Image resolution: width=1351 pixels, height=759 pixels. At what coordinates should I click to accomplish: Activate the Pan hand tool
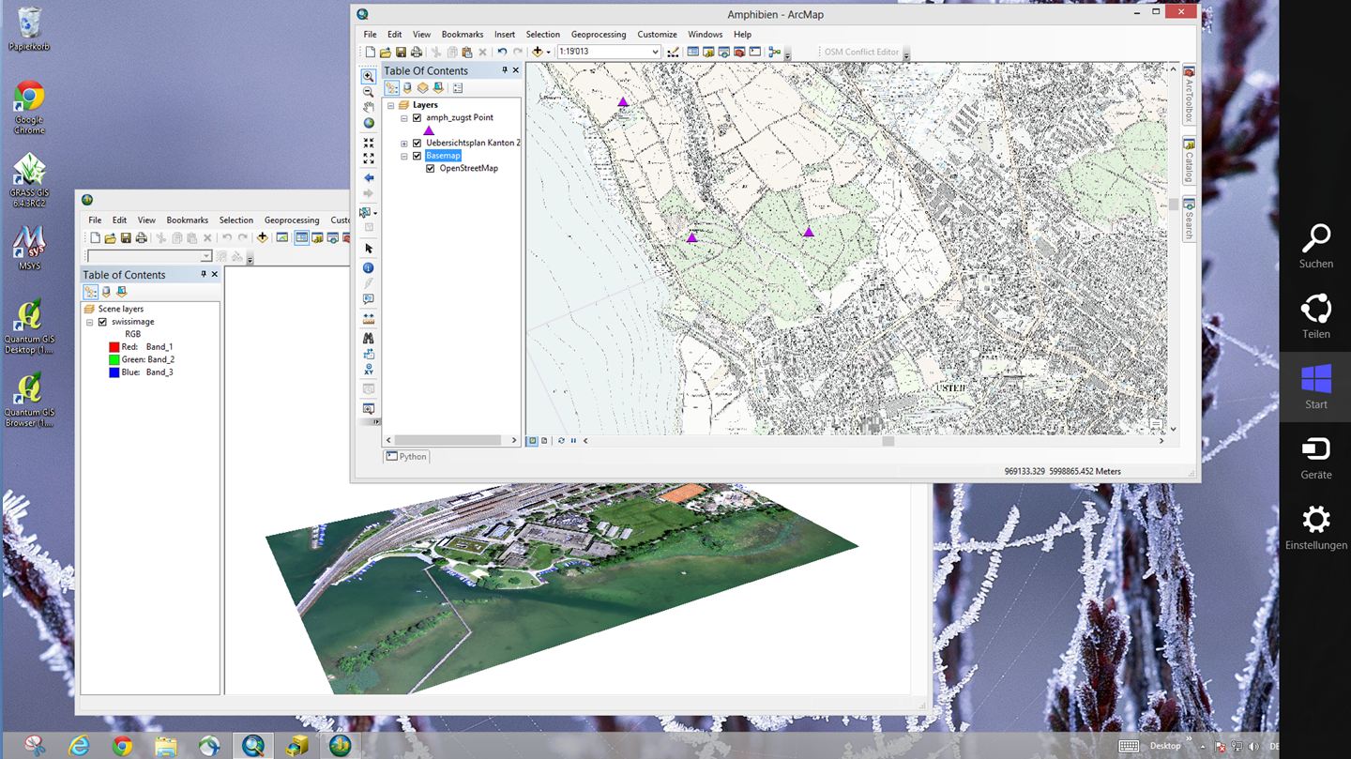[369, 107]
